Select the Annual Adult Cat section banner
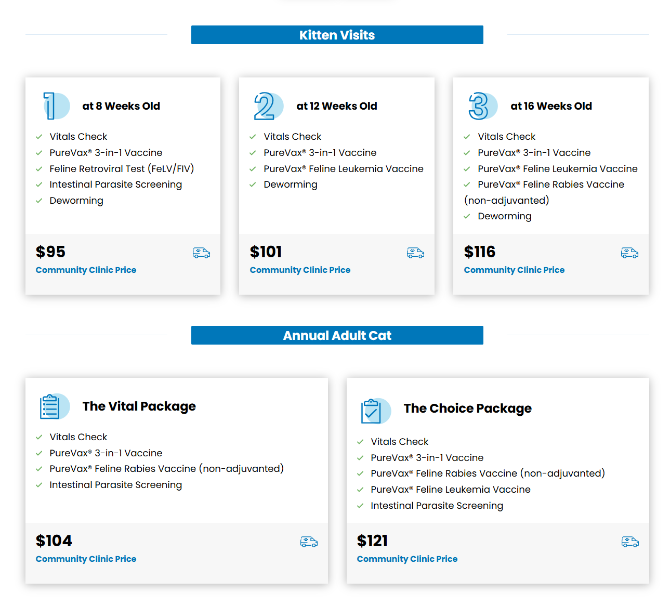The height and width of the screenshot is (606, 670). coord(337,335)
